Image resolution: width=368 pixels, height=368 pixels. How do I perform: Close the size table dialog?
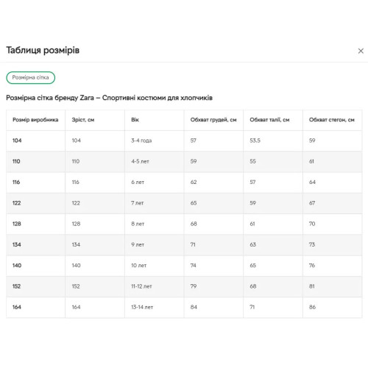click(361, 51)
